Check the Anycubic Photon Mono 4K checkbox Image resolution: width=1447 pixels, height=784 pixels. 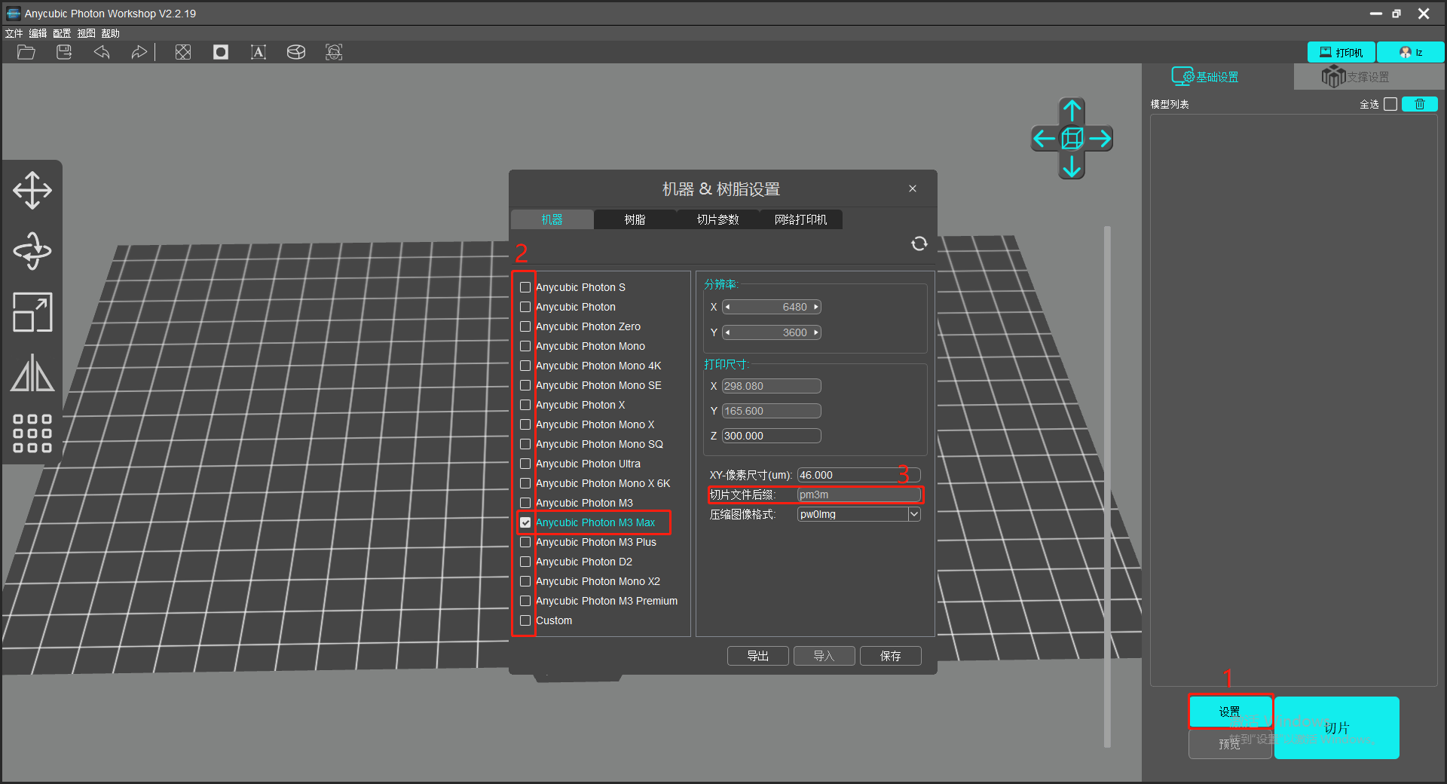525,366
